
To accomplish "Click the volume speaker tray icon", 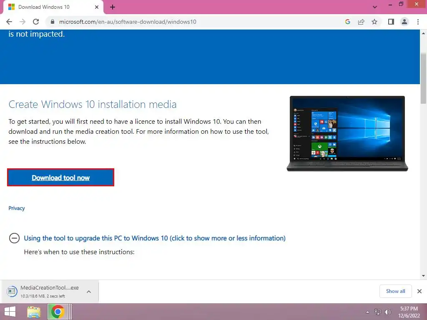I will coord(387,312).
